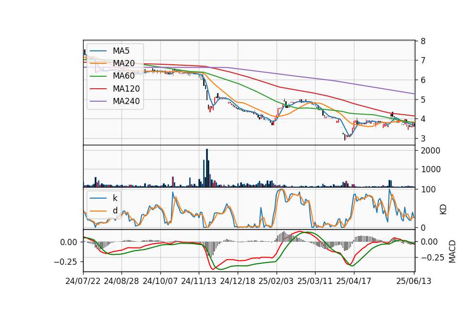
Task: Click the volume axis value 2000
Action: [x=430, y=151]
